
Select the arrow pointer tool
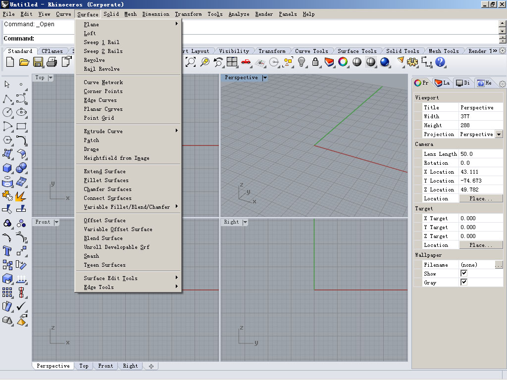[7, 84]
